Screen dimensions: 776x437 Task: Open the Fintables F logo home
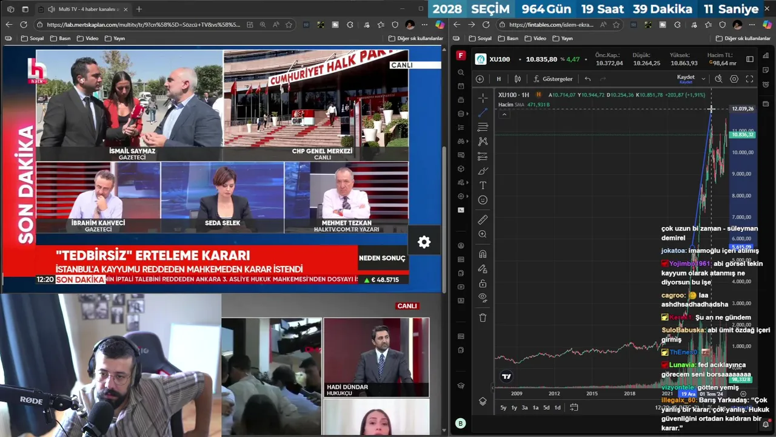click(461, 55)
